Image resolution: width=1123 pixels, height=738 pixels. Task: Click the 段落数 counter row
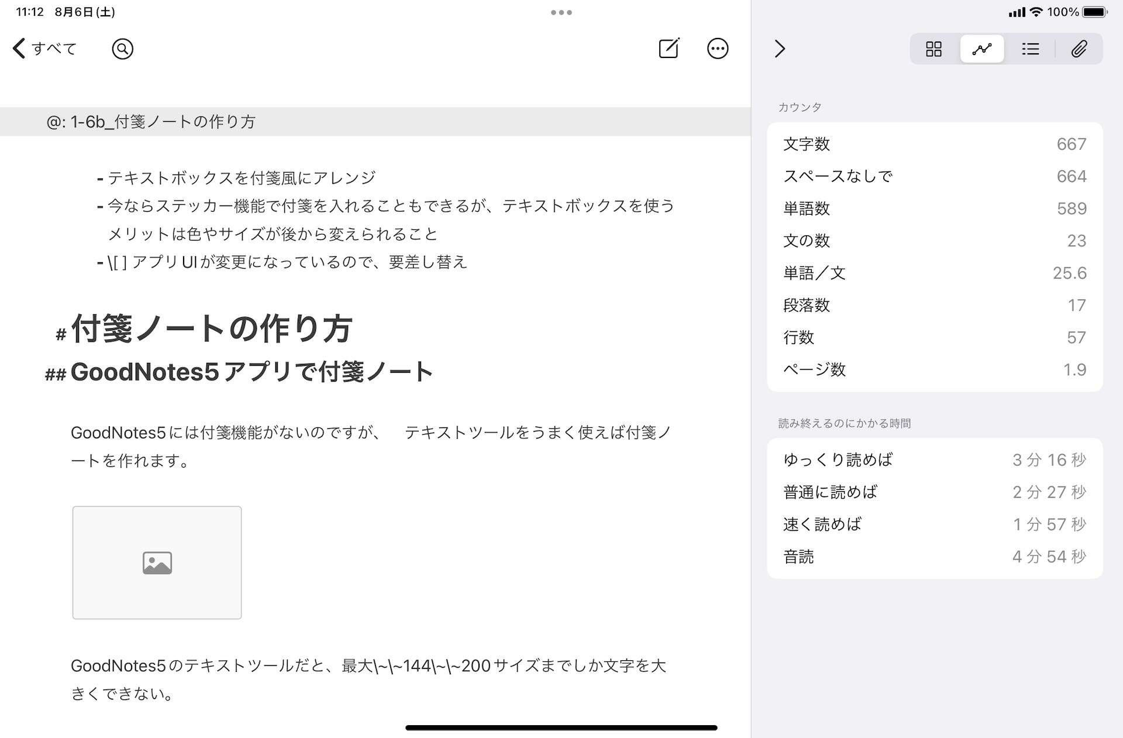pos(935,305)
